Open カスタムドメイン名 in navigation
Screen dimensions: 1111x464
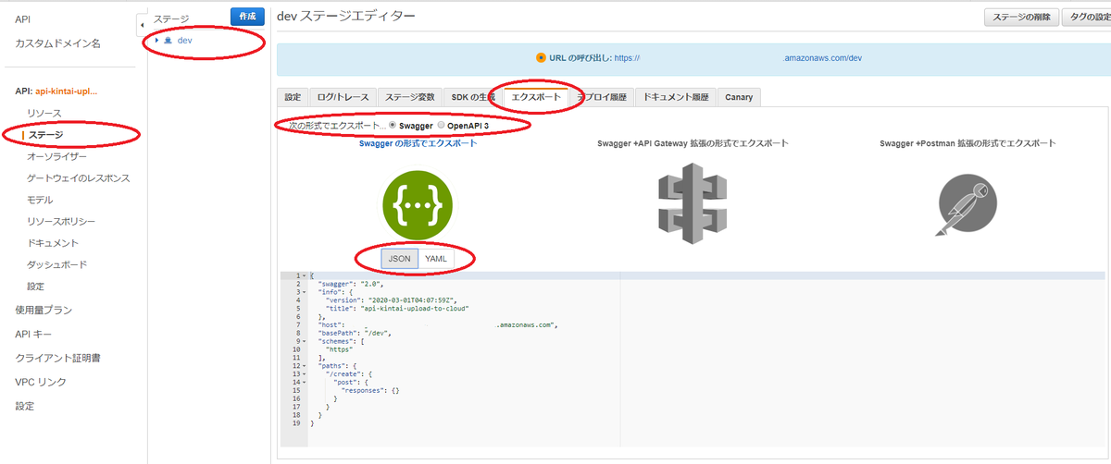pyautogui.click(x=57, y=43)
